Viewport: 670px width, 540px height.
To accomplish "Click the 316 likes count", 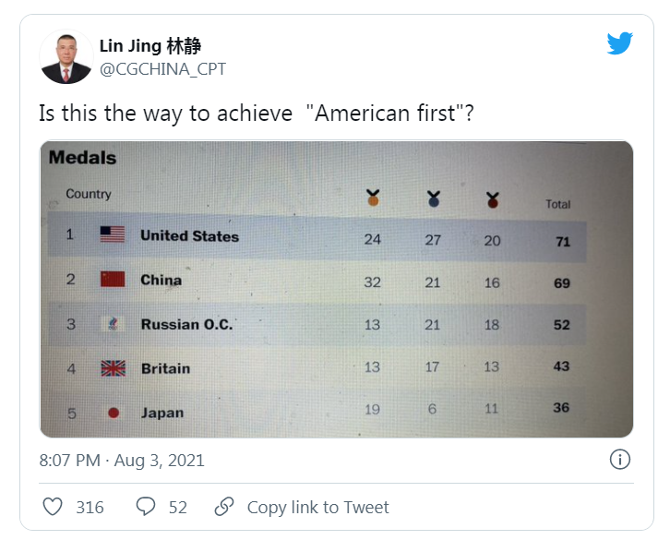I will (x=90, y=507).
